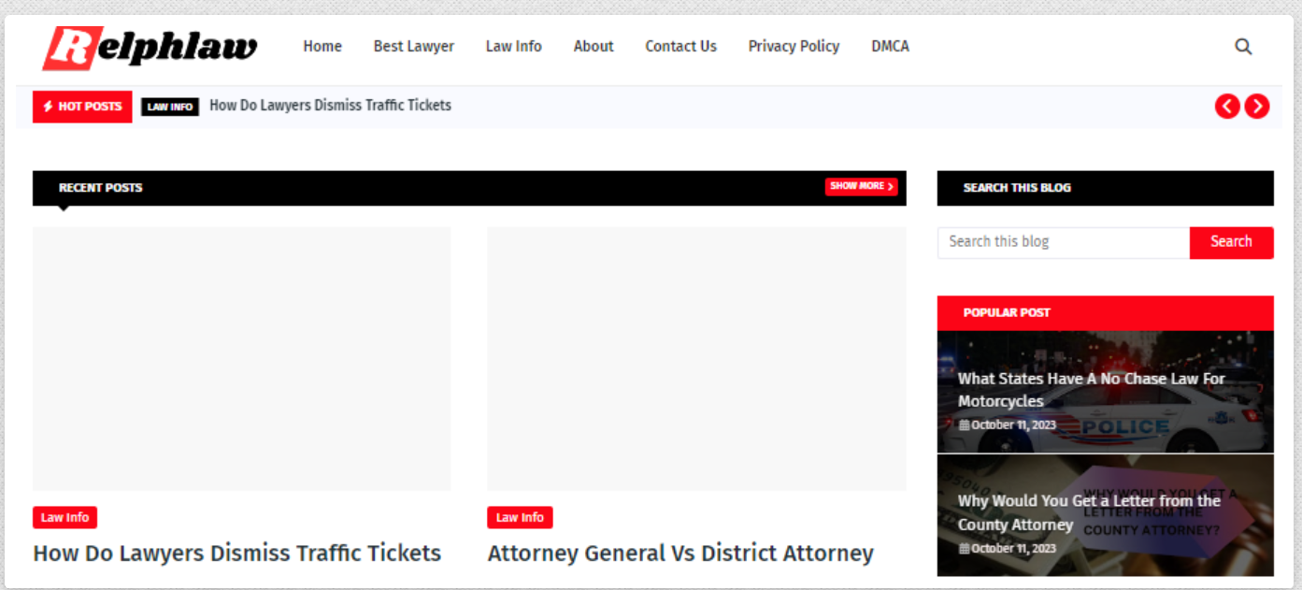Click the Relphlaw logo

150,48
